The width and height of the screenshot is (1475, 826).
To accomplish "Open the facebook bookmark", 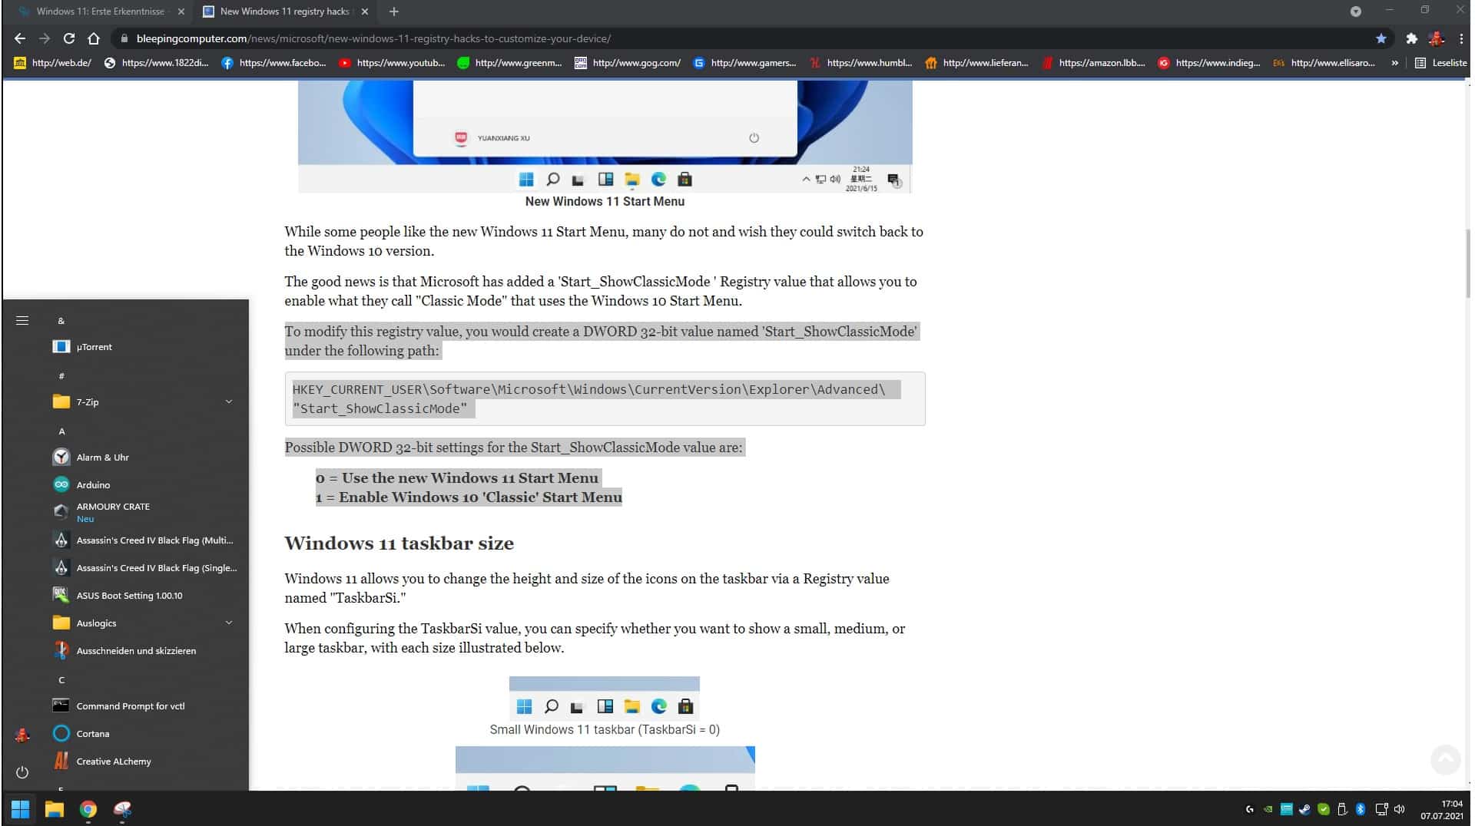I will [x=273, y=63].
